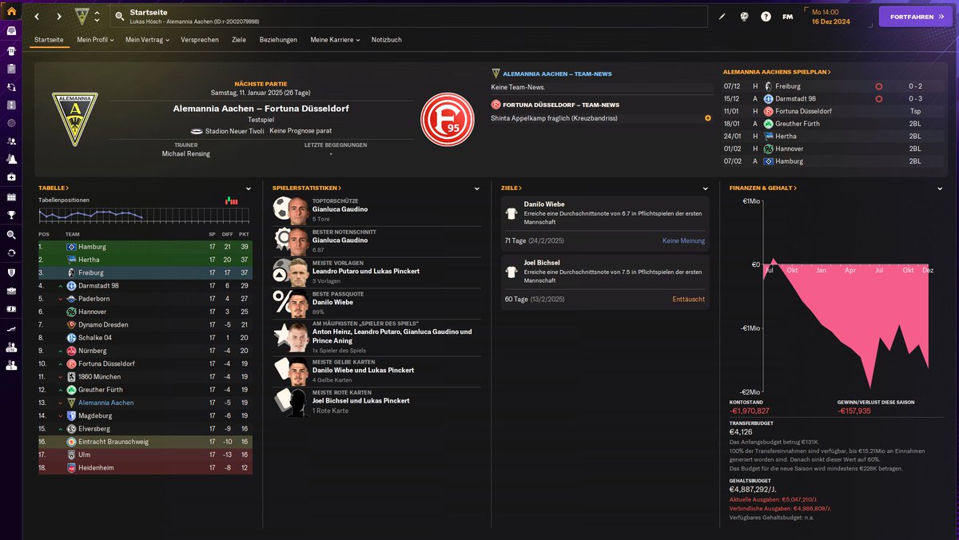Open the briefcase icon in sidebar

[x=11, y=291]
